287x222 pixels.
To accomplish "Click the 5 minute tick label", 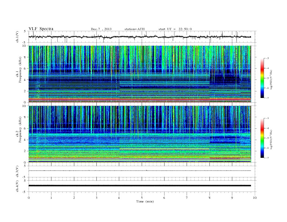I will pos(142,198).
